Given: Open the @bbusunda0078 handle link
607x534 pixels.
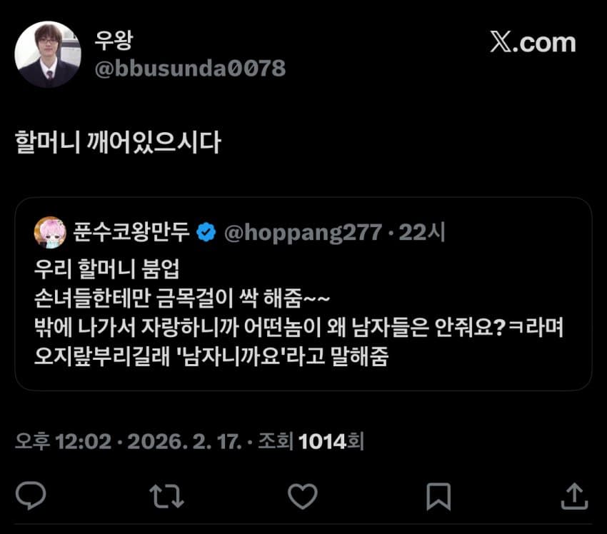Looking at the screenshot, I should (x=190, y=69).
